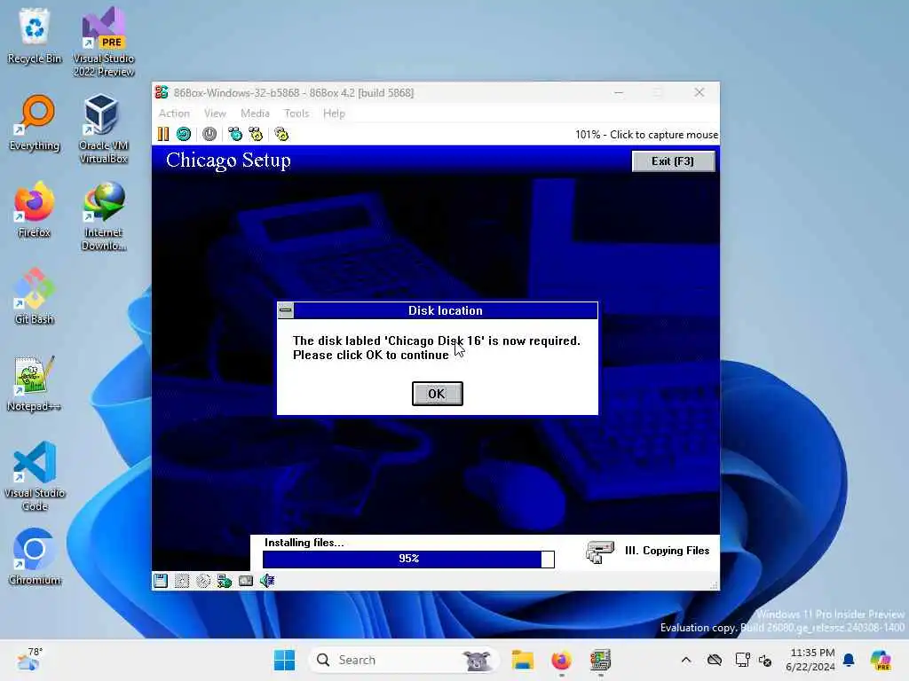The width and height of the screenshot is (909, 681).
Task: Click sound speaker status icon
Action: coord(267,581)
